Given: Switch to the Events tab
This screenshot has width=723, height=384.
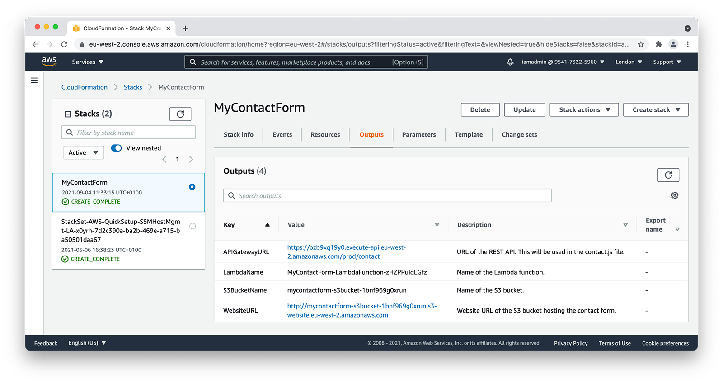Looking at the screenshot, I should pos(282,134).
